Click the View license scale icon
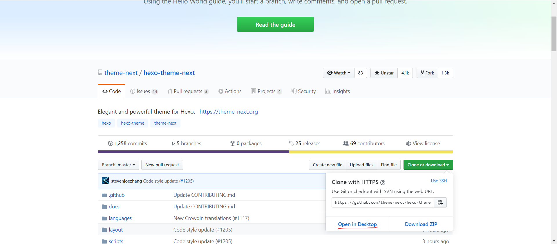 (408, 143)
